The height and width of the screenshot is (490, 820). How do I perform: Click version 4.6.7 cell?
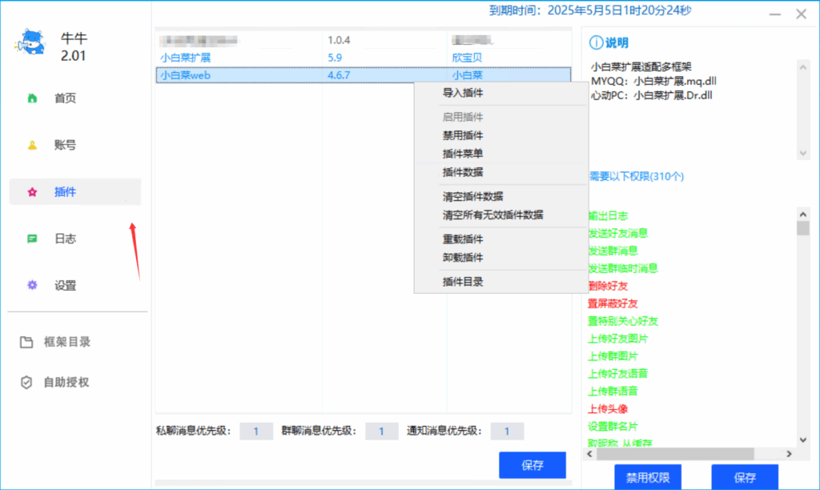339,75
